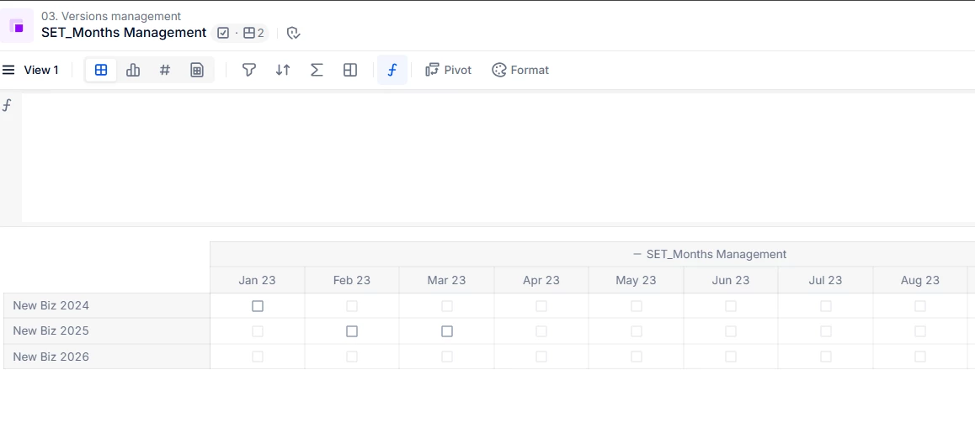
Task: Open the dimensions badge showing 2
Action: 253,33
